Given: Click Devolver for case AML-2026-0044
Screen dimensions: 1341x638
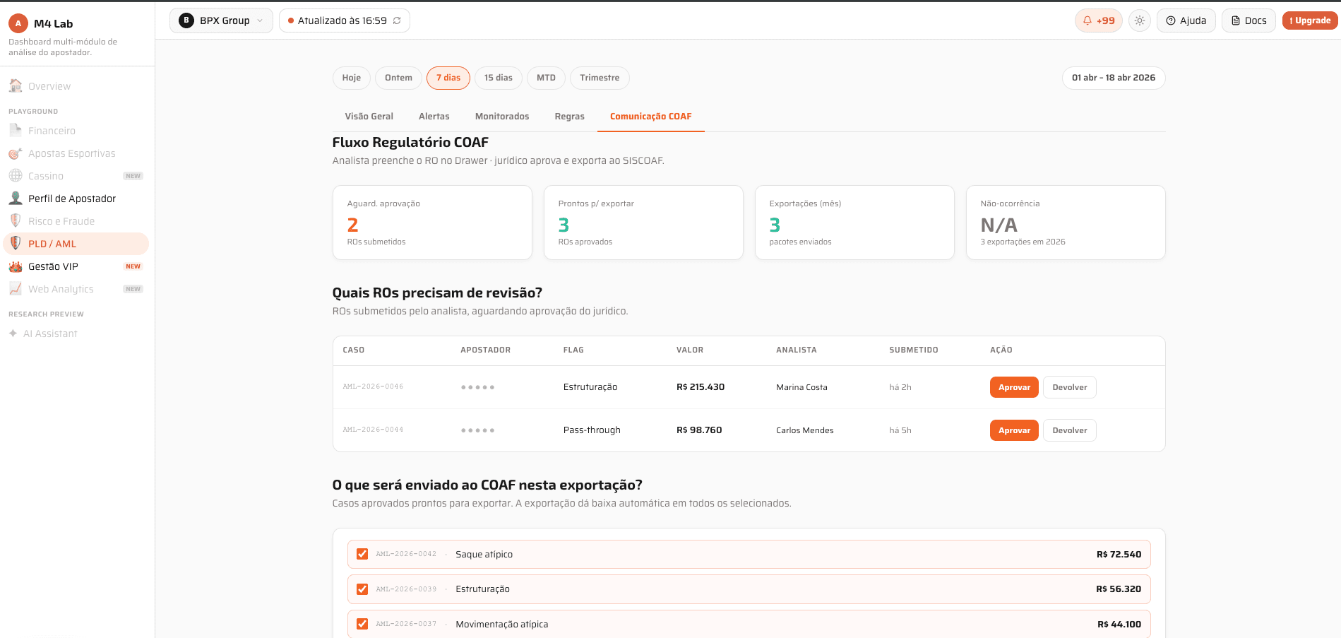Looking at the screenshot, I should (1070, 430).
